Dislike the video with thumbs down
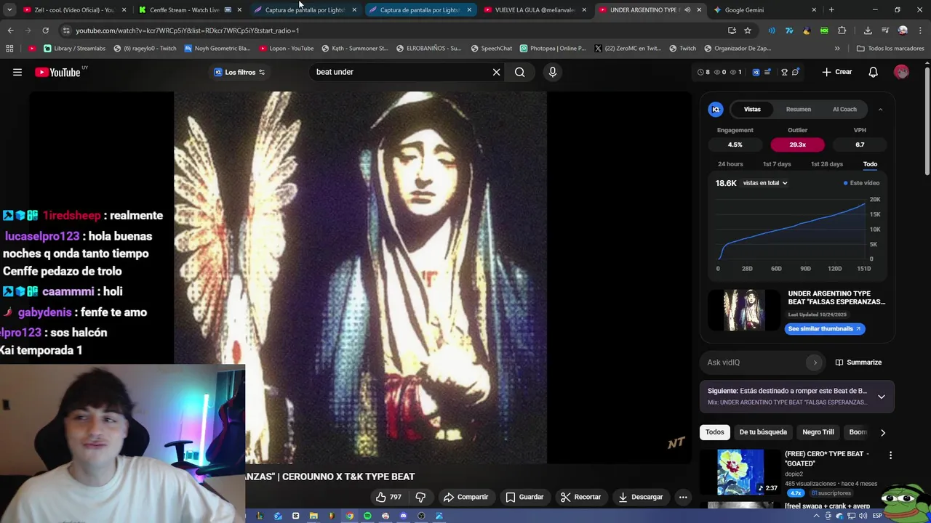The image size is (931, 523). pos(420,497)
